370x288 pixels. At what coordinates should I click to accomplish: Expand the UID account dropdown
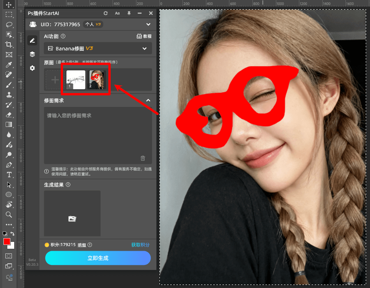148,24
